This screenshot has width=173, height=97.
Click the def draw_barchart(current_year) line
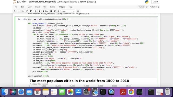coord(45,23)
